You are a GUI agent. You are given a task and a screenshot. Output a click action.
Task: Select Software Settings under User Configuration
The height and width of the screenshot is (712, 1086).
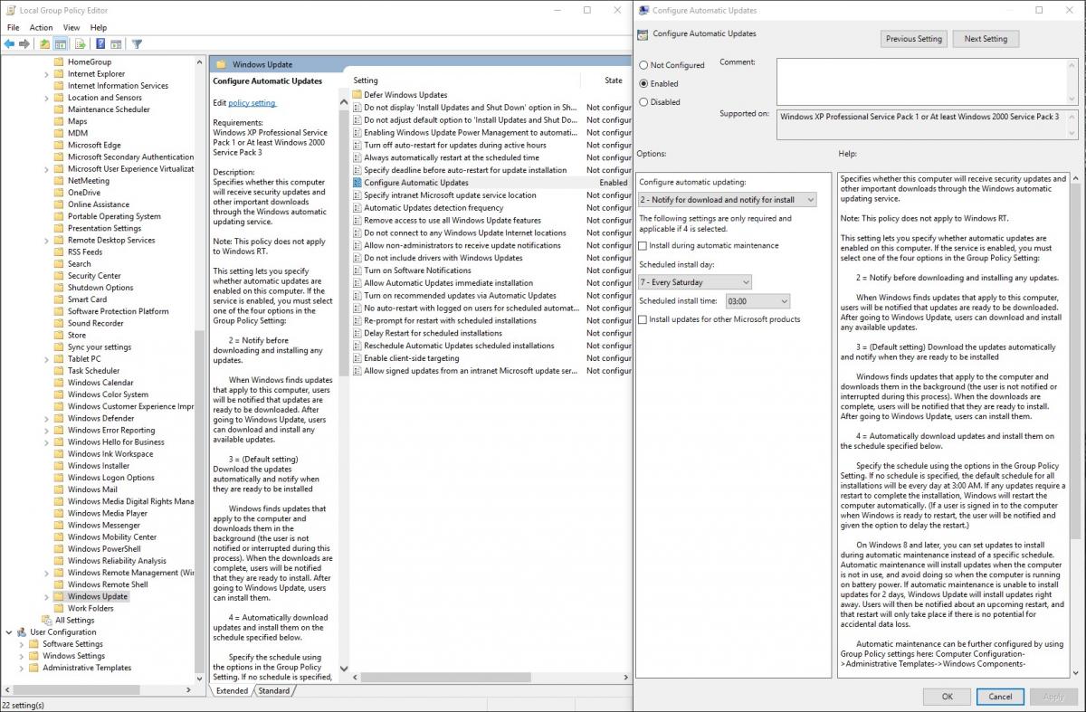(72, 644)
